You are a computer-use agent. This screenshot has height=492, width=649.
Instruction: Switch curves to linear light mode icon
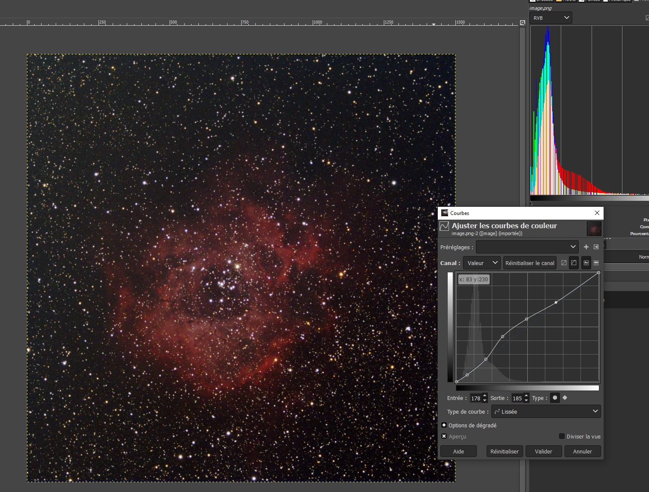point(564,263)
